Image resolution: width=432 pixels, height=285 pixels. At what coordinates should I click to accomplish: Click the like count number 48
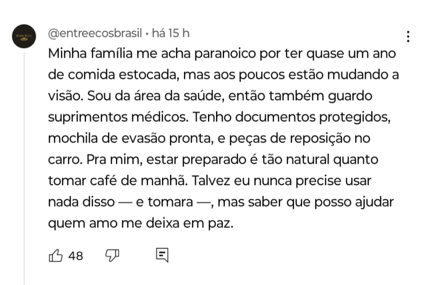[x=76, y=255]
